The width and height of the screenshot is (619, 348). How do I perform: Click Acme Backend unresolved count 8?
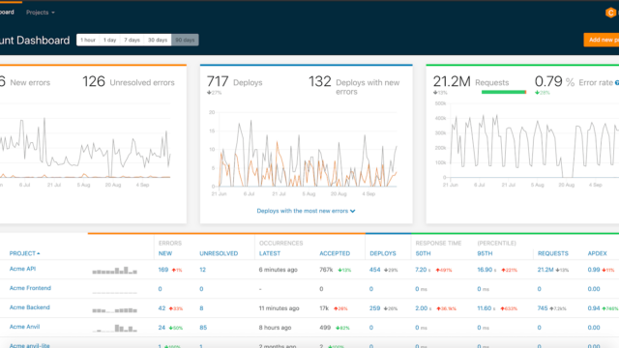(x=201, y=308)
